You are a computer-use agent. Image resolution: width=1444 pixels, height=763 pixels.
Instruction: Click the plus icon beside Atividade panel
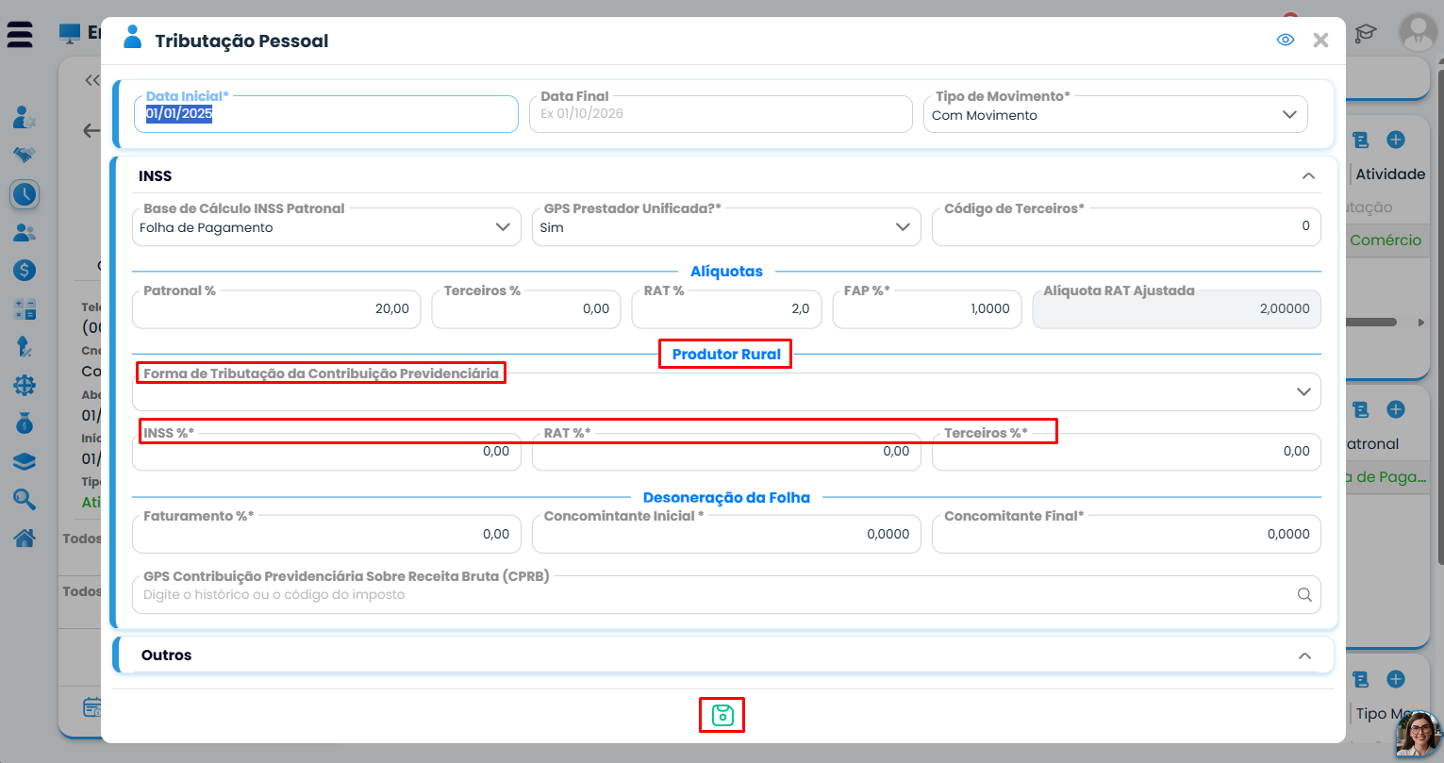pyautogui.click(x=1396, y=140)
